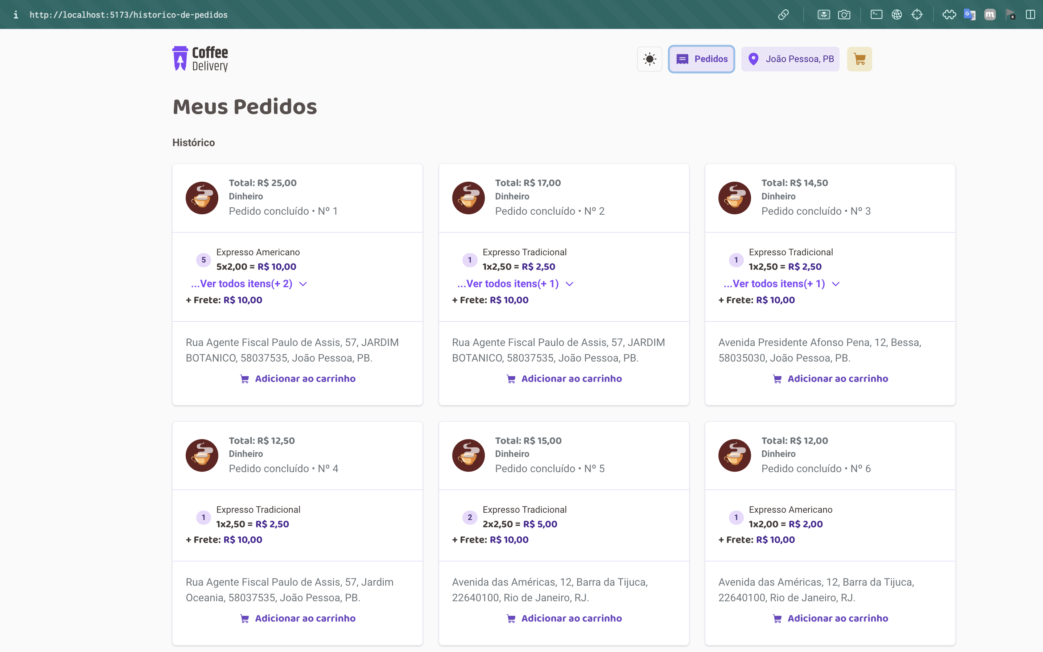This screenshot has height=652, width=1043.
Task: Open the terminal console icon in browser toolbar
Action: click(x=876, y=15)
